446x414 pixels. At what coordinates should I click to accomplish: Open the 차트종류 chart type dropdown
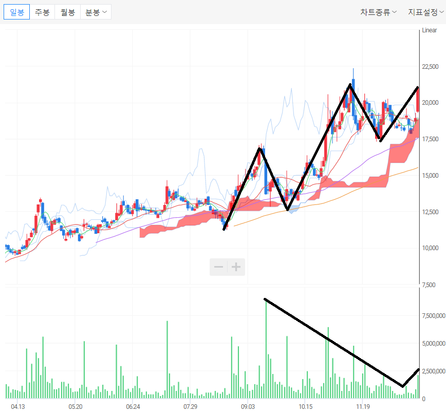point(378,12)
